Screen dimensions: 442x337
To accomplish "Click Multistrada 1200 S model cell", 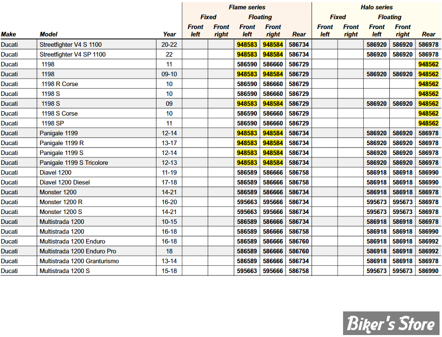I will (x=64, y=271).
